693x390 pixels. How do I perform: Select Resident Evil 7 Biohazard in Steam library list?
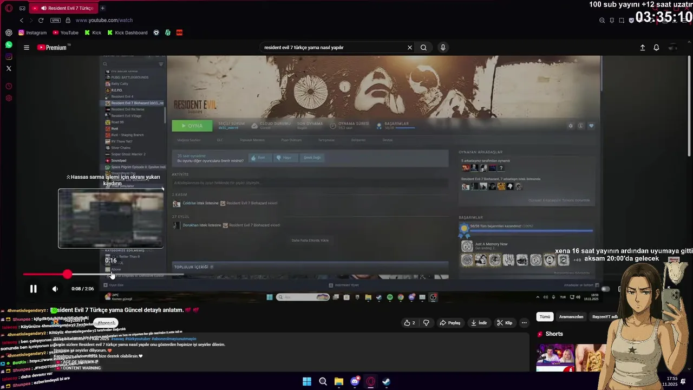pyautogui.click(x=135, y=103)
